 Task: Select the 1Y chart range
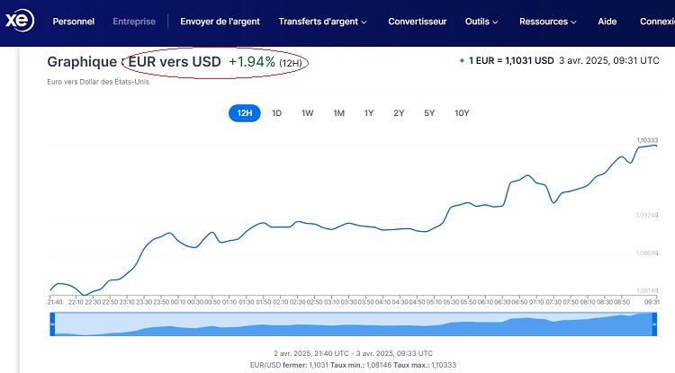369,113
